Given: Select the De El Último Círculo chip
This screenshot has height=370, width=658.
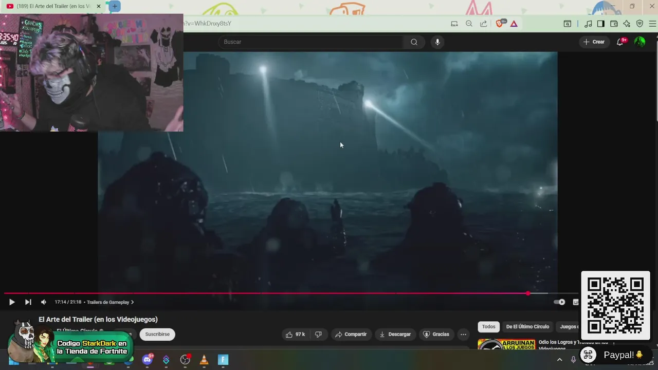Looking at the screenshot, I should point(527,327).
